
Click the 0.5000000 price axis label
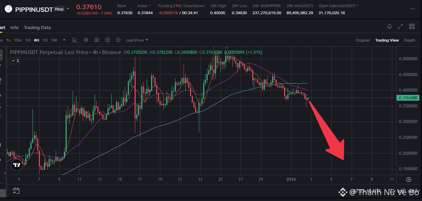tap(408, 59)
